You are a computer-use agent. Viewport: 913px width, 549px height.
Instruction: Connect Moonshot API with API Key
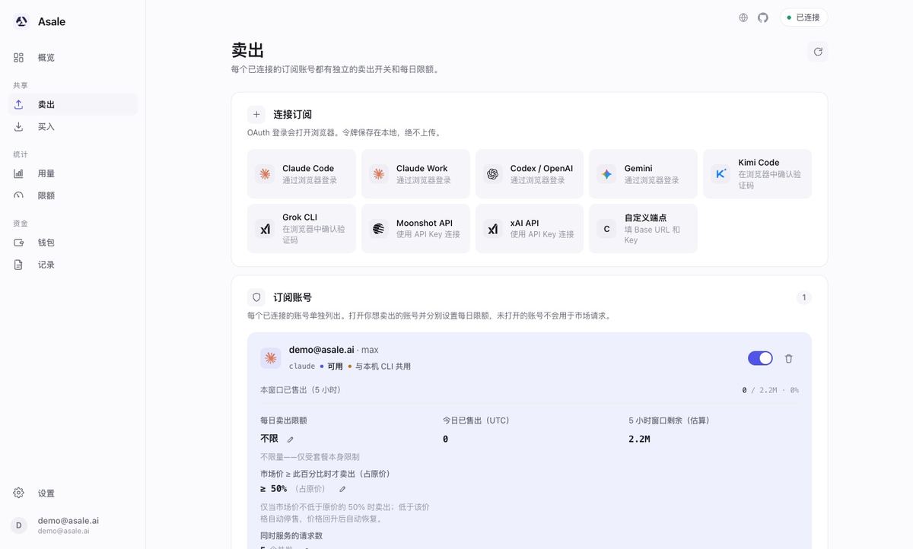(x=415, y=228)
